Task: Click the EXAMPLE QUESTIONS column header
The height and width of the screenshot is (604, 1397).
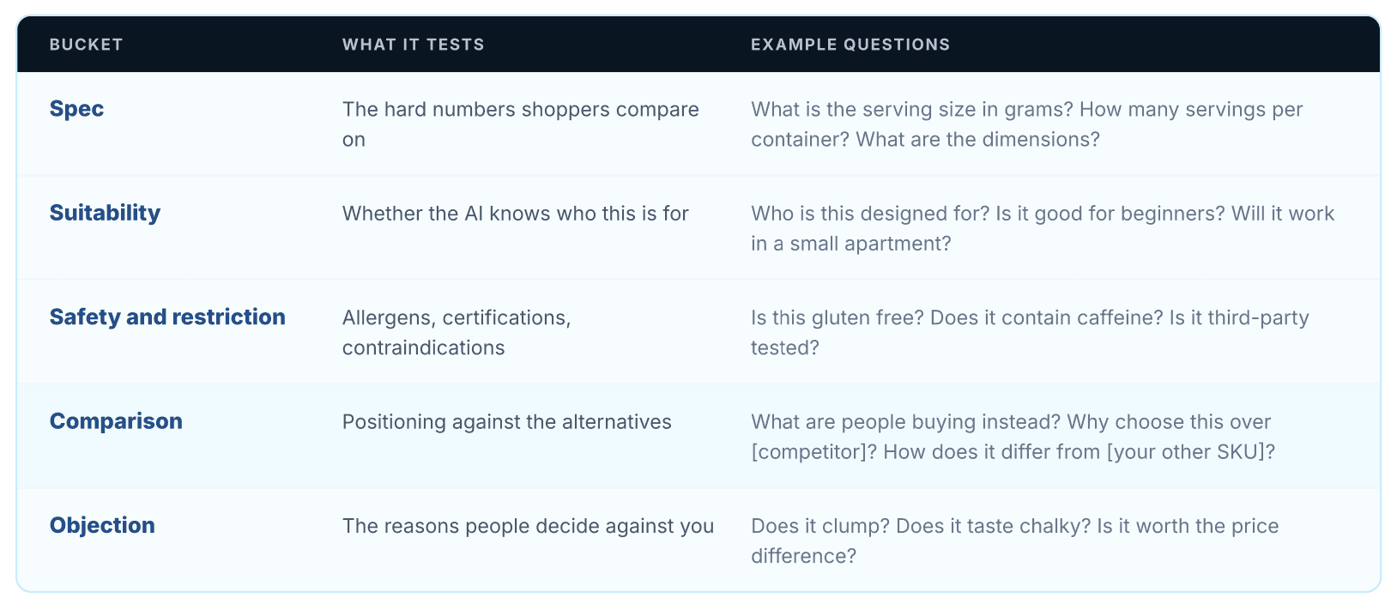Action: point(850,45)
